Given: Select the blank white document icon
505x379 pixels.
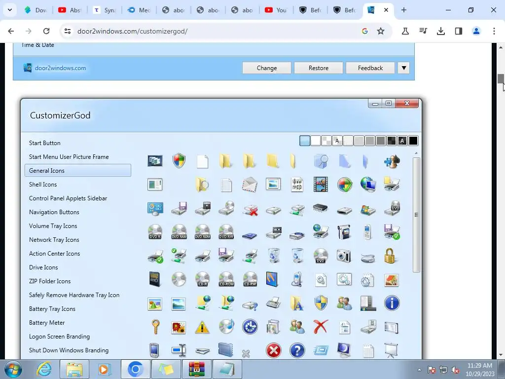Looking at the screenshot, I should pyautogui.click(x=202, y=161).
